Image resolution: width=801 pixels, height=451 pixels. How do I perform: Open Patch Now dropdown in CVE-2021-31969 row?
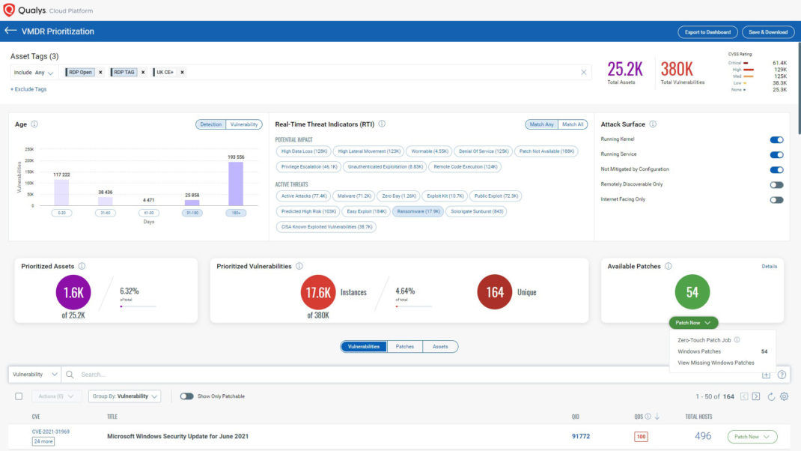752,437
